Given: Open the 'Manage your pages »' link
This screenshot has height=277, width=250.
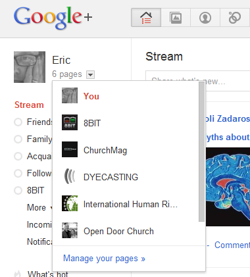Looking at the screenshot, I should (104, 259).
